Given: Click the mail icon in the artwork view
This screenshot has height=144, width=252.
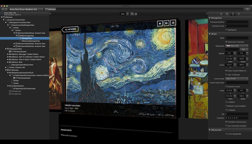Looking at the screenshot, I should click(160, 23).
